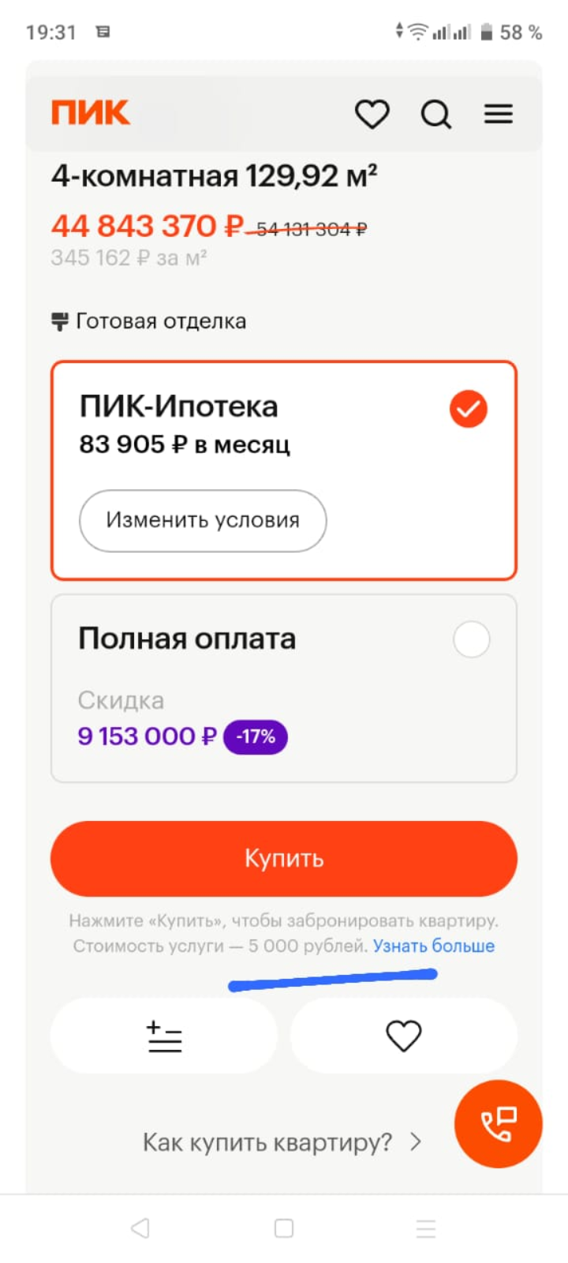This screenshot has width=568, height=1263.
Task: Click Изменить условия button
Action: pos(203,520)
